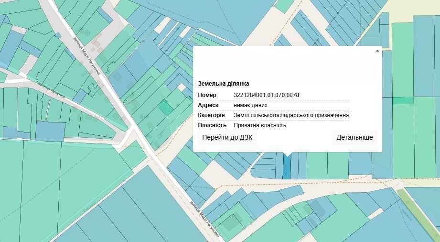Click the немає даних address value
This screenshot has height=242, width=440.
point(251,105)
